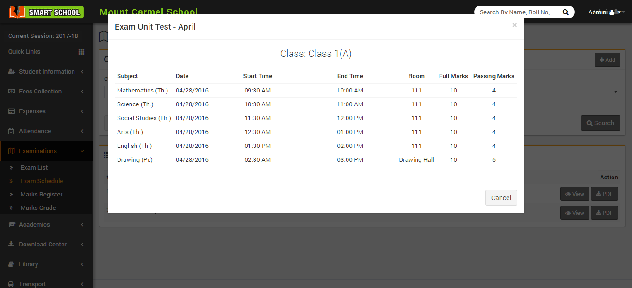Click the English (Th.) subject cell
This screenshot has height=288, width=632.
coord(134,146)
